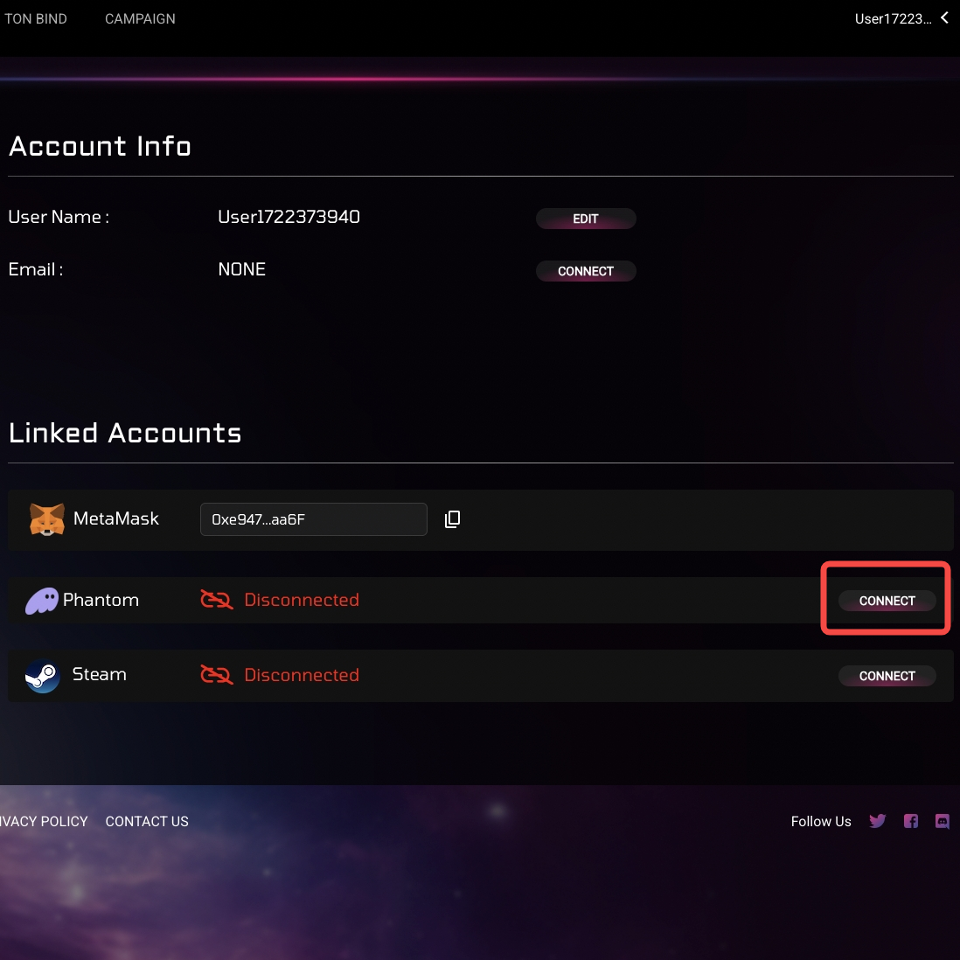
Task: Copy the MetaMask wallet address
Action: coord(452,519)
